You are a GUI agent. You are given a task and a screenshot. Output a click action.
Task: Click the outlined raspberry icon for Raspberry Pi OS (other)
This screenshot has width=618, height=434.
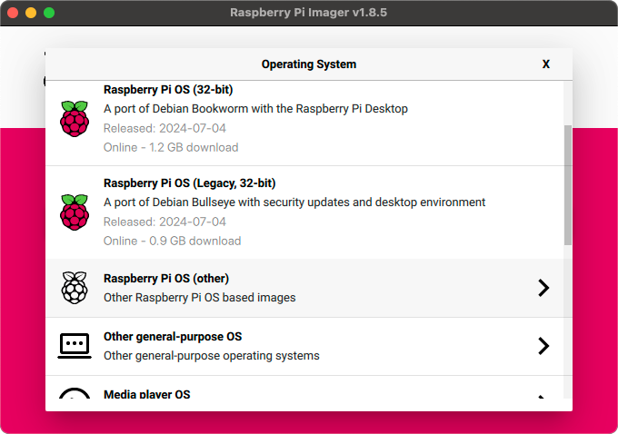75,288
